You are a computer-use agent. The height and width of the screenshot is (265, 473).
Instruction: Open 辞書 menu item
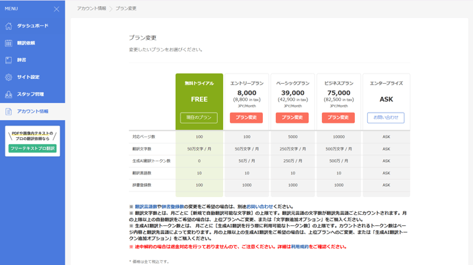pyautogui.click(x=32, y=60)
